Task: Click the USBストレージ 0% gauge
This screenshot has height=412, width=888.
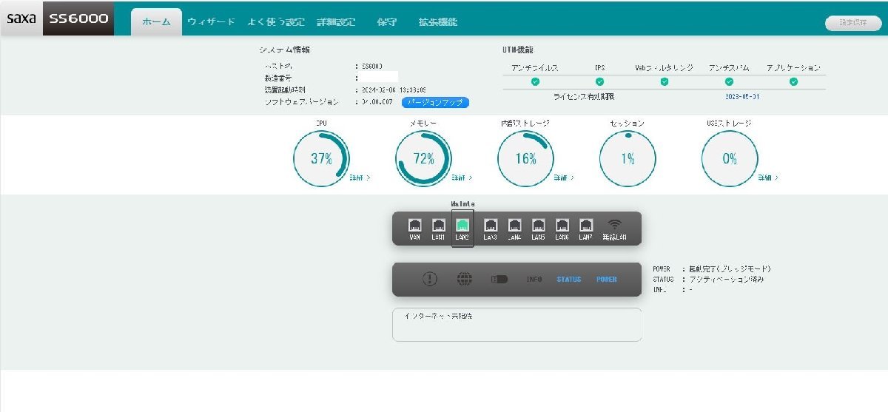Action: 730,158
